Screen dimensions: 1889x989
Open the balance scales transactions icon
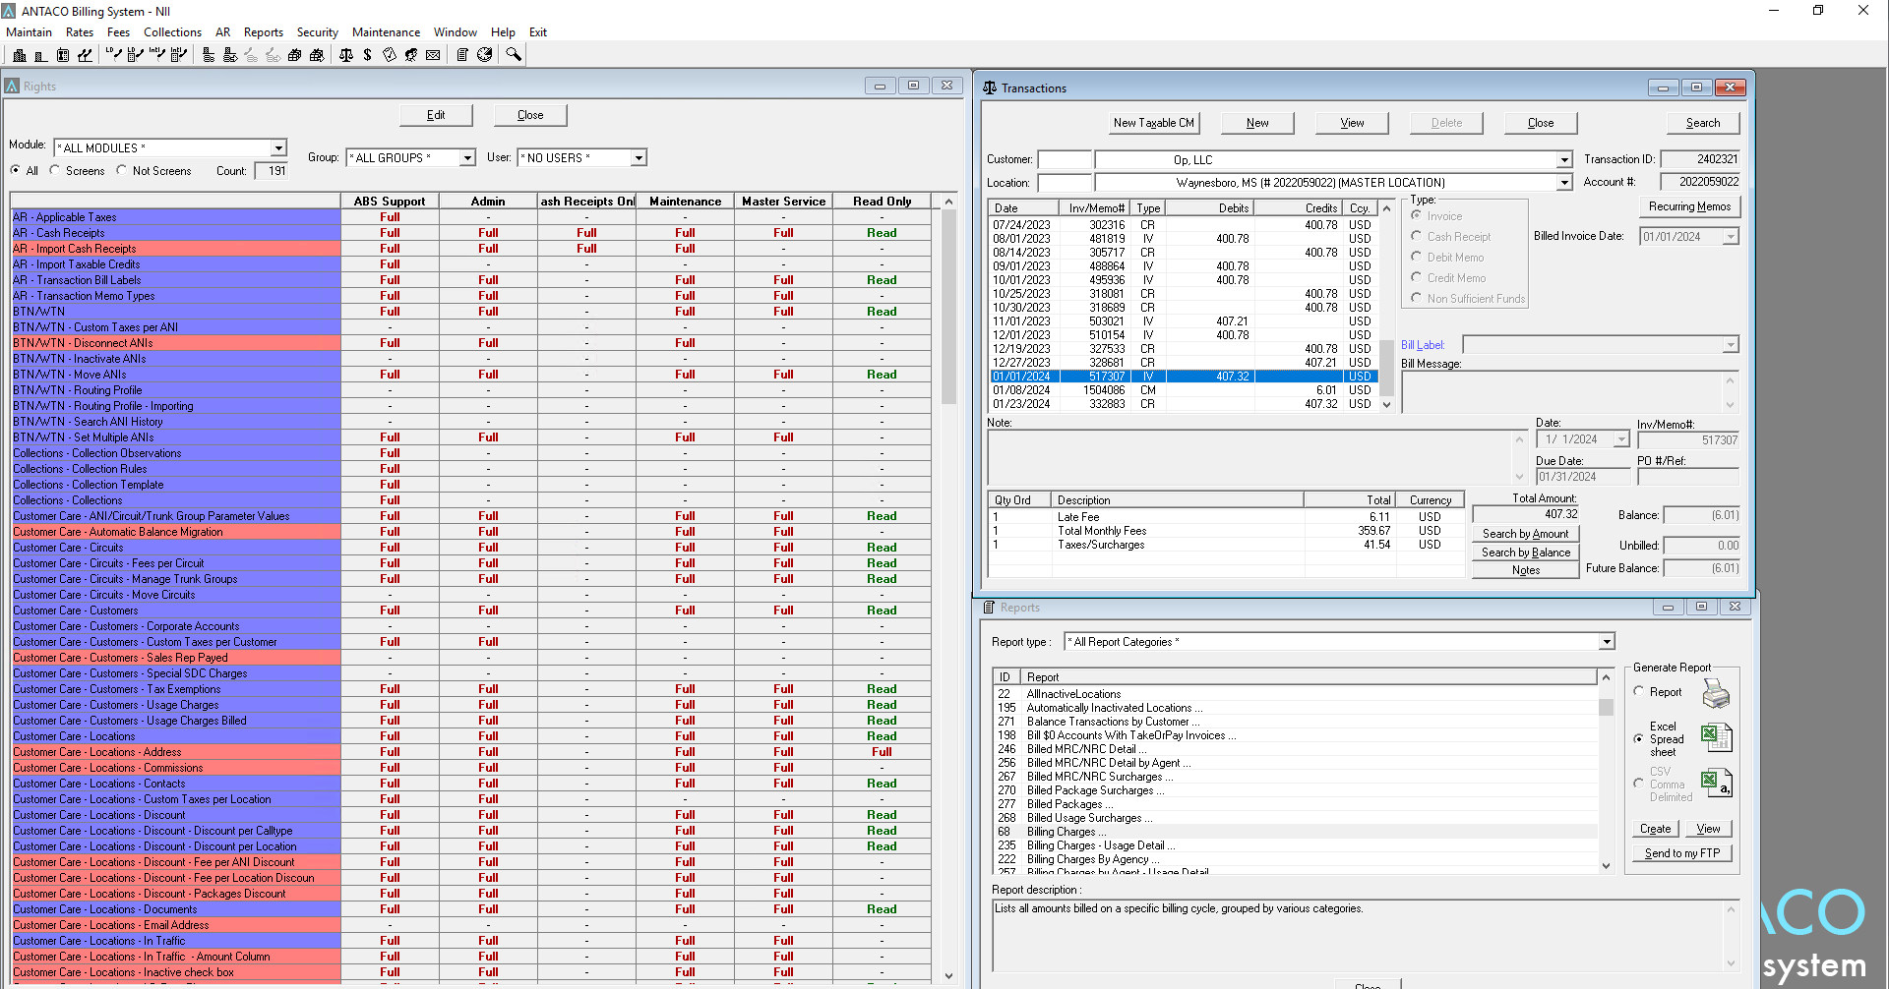tap(346, 55)
